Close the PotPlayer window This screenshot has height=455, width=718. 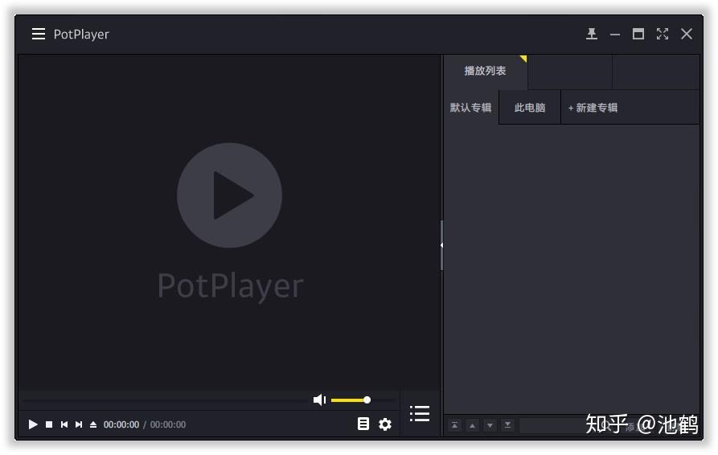click(687, 34)
